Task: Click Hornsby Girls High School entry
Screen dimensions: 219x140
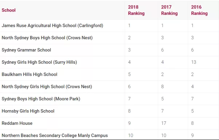Action: click(x=28, y=111)
